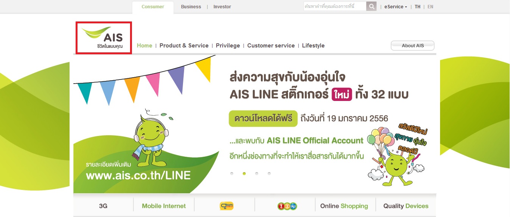The height and width of the screenshot is (217, 510).
Task: Open the yellow GSM brand icon
Action: click(x=226, y=206)
